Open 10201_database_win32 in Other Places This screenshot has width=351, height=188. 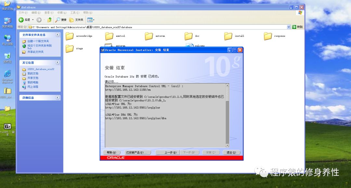click(41, 69)
